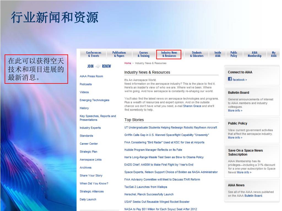Email Sharon Grace via link

click(192, 106)
